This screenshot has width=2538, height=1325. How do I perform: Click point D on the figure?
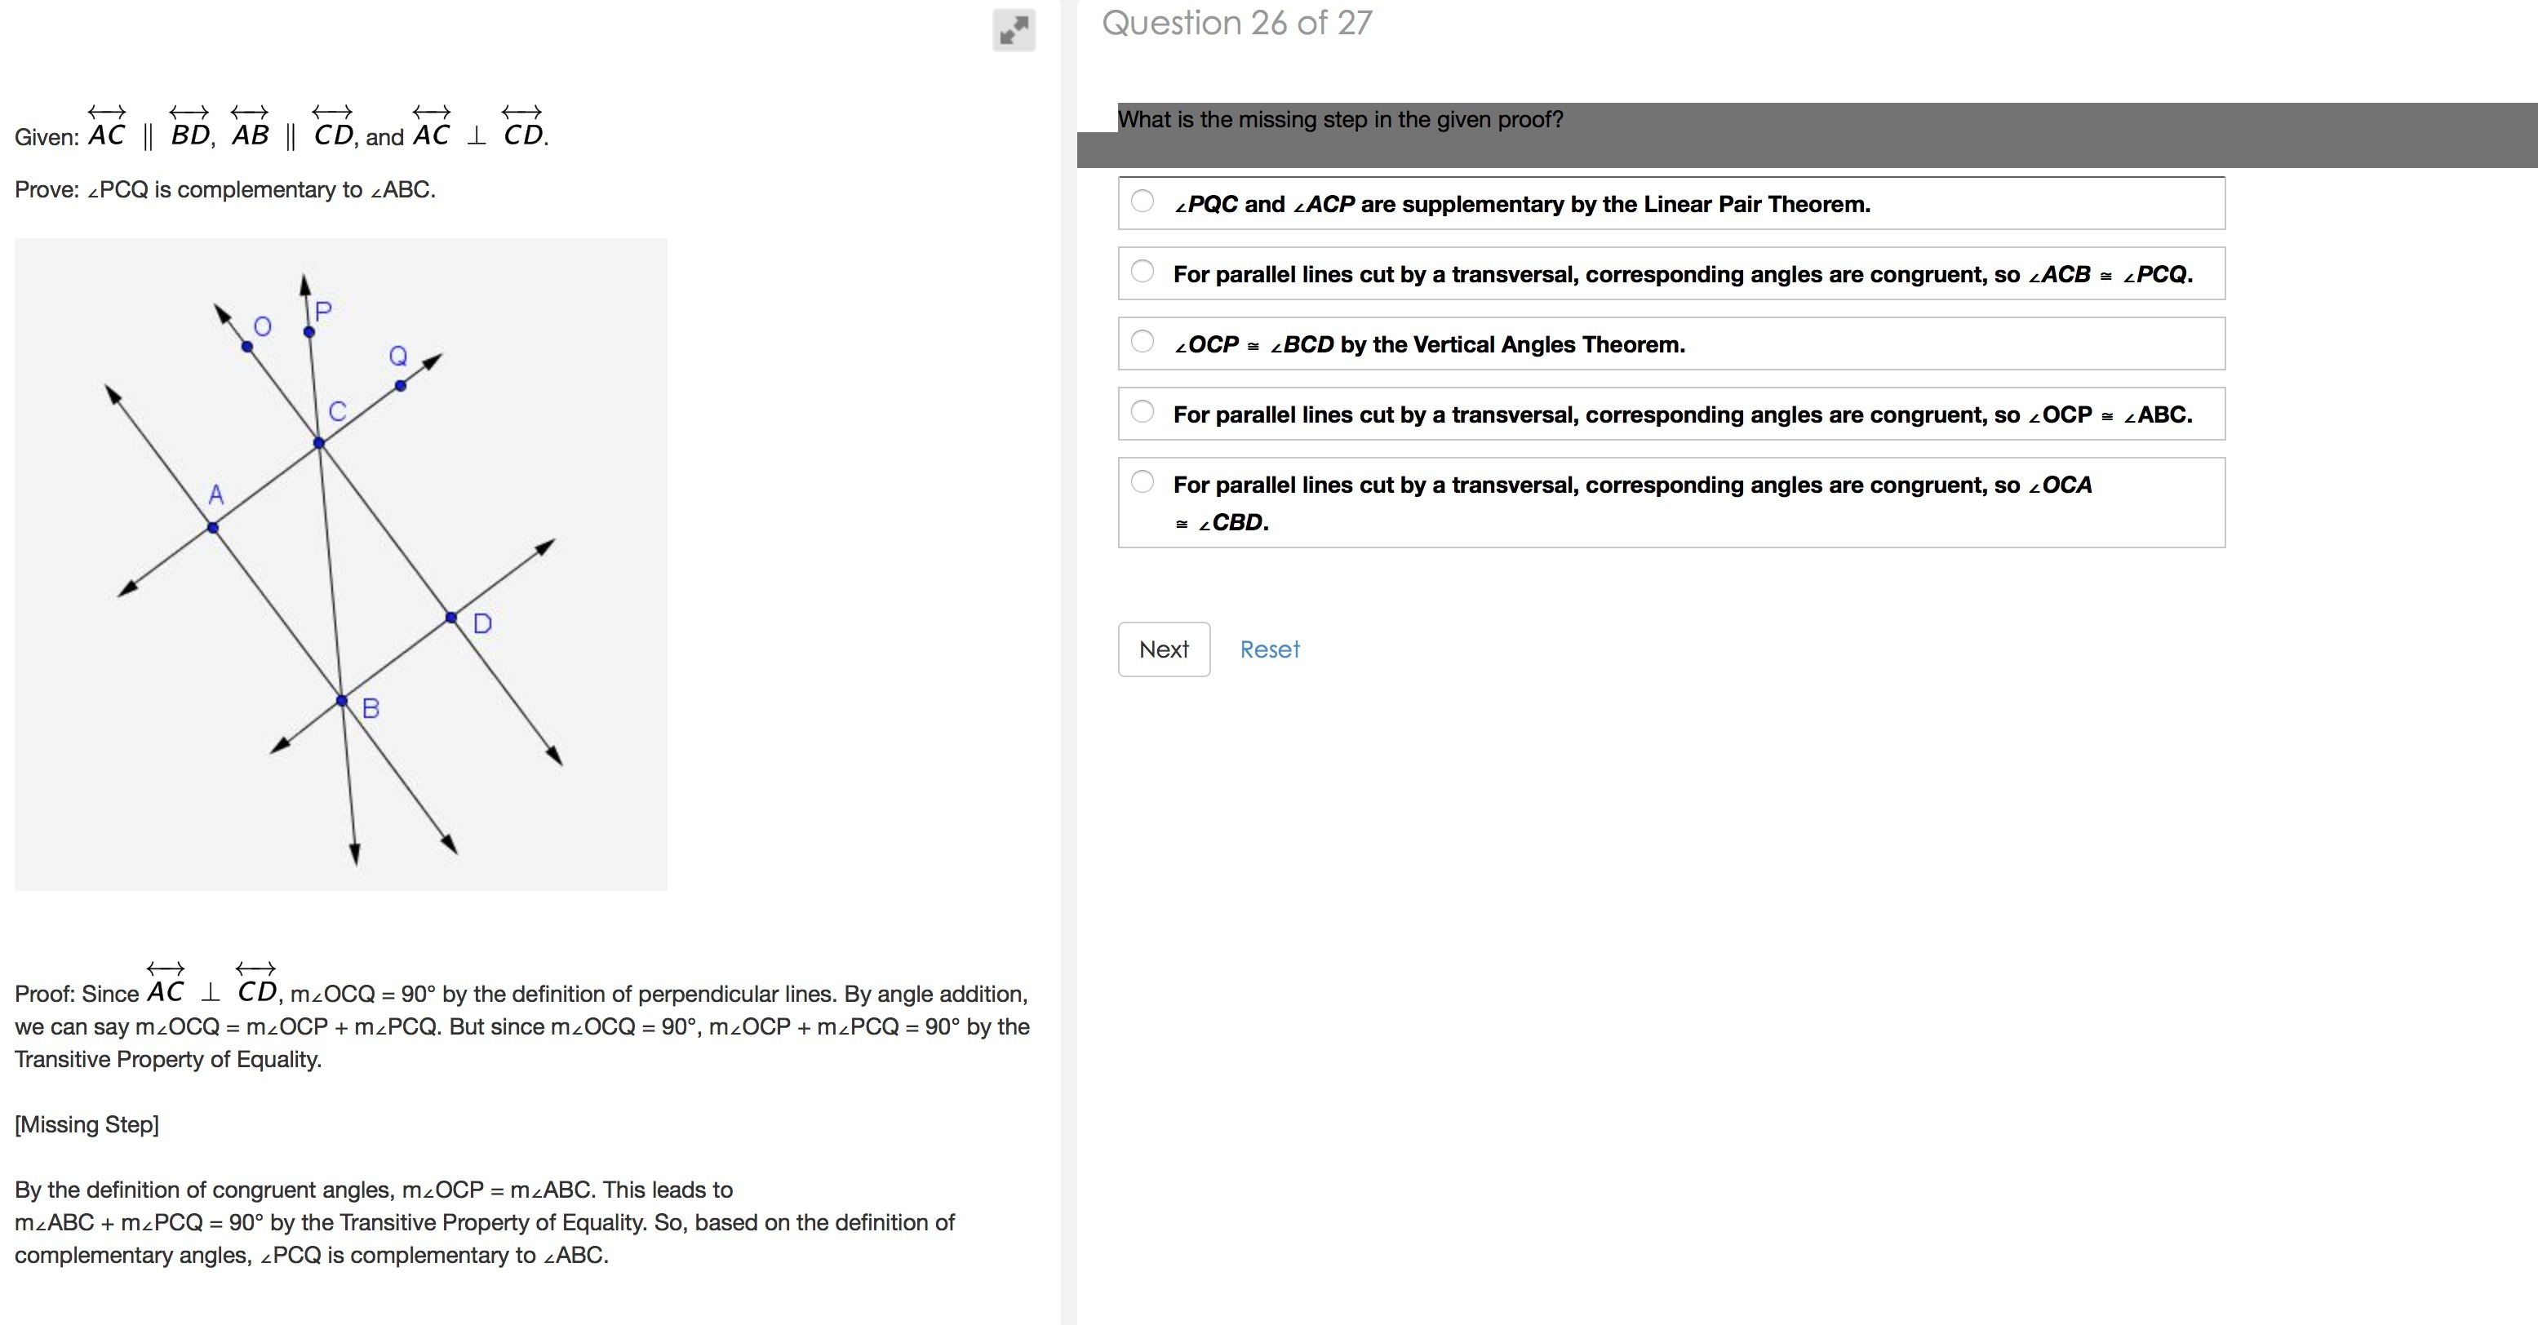click(x=451, y=618)
